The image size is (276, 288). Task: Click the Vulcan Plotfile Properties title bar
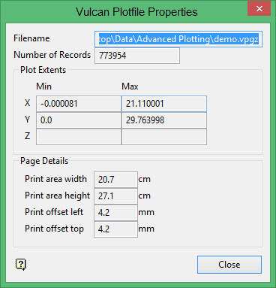click(136, 12)
